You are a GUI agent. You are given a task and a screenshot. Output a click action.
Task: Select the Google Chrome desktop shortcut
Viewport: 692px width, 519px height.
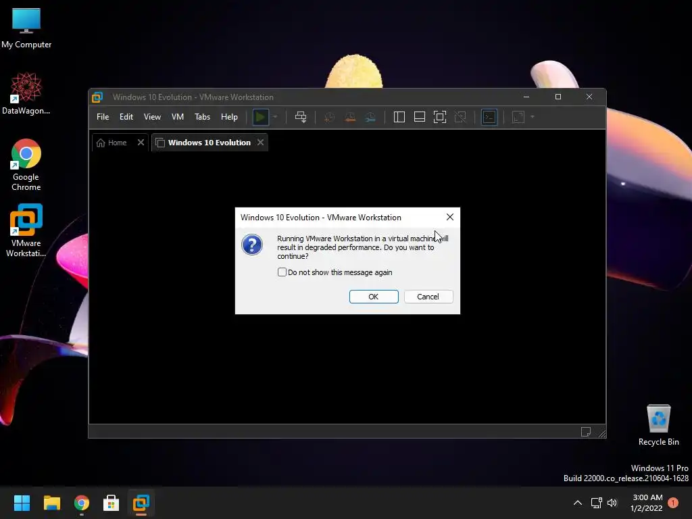(x=26, y=165)
